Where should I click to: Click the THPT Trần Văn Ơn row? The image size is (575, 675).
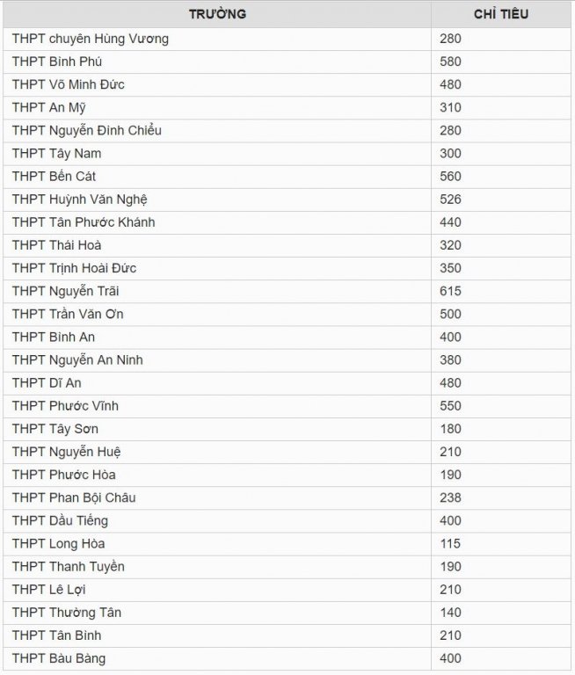coord(287,315)
